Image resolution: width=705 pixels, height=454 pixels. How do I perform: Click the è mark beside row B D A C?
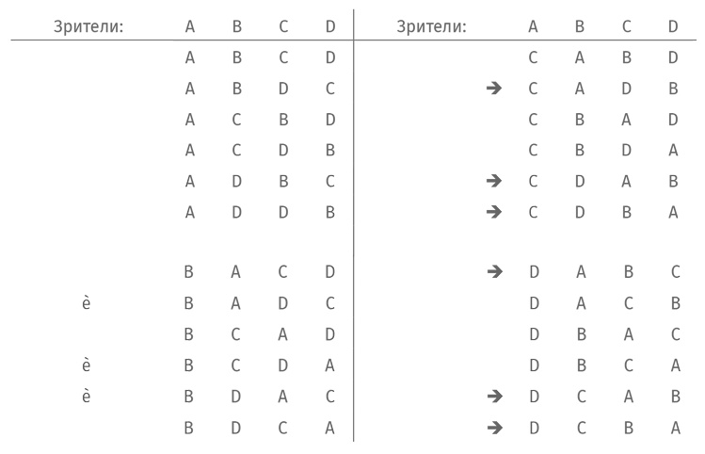pyautogui.click(x=87, y=397)
